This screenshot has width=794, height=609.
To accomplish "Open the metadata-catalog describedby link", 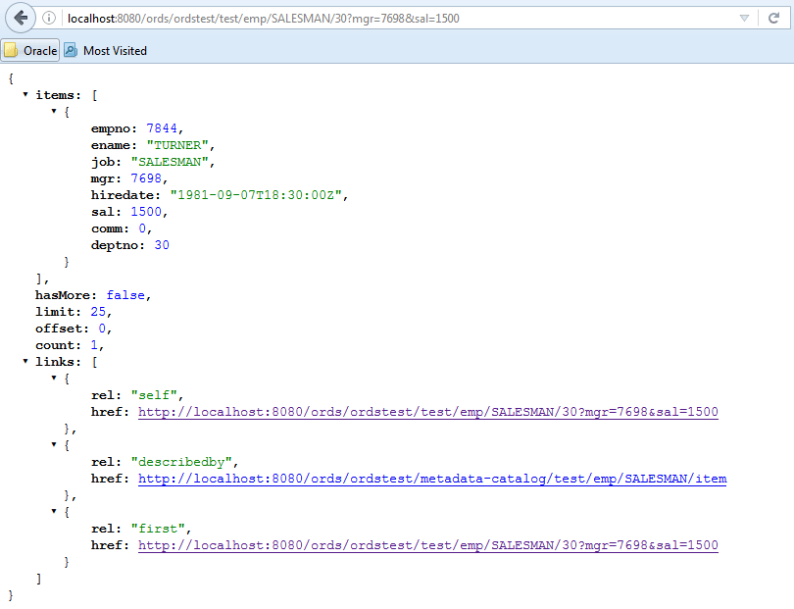I will 432,479.
